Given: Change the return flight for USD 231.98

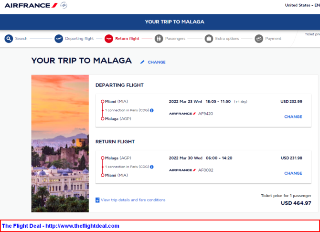Looking at the screenshot, I should click(x=293, y=173).
